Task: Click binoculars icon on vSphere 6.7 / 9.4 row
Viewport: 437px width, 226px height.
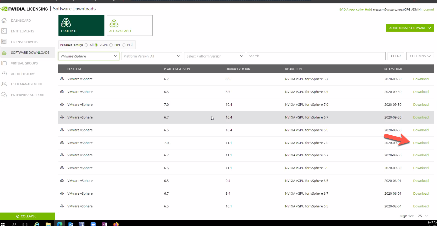Action: (62, 193)
